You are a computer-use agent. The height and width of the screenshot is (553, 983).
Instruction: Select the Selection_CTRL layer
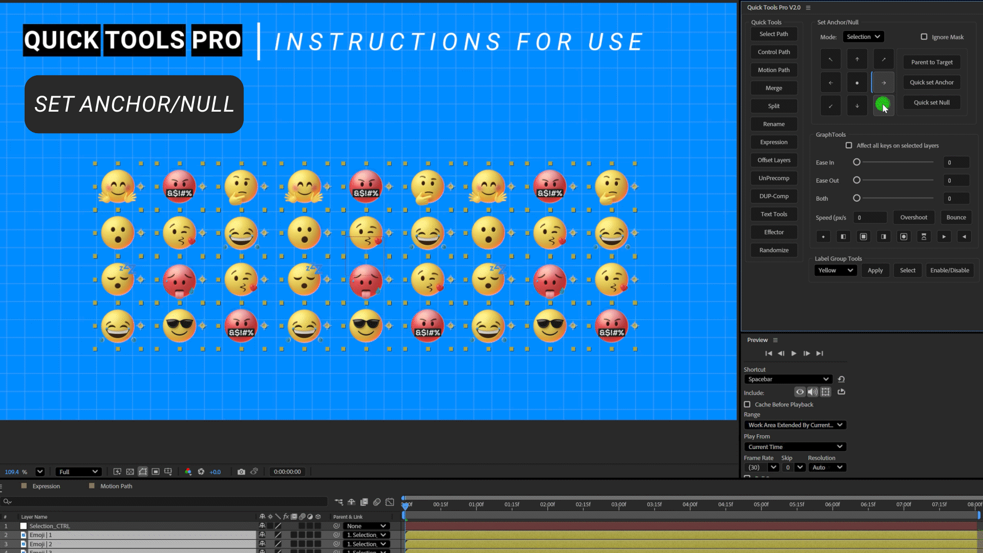[50, 526]
